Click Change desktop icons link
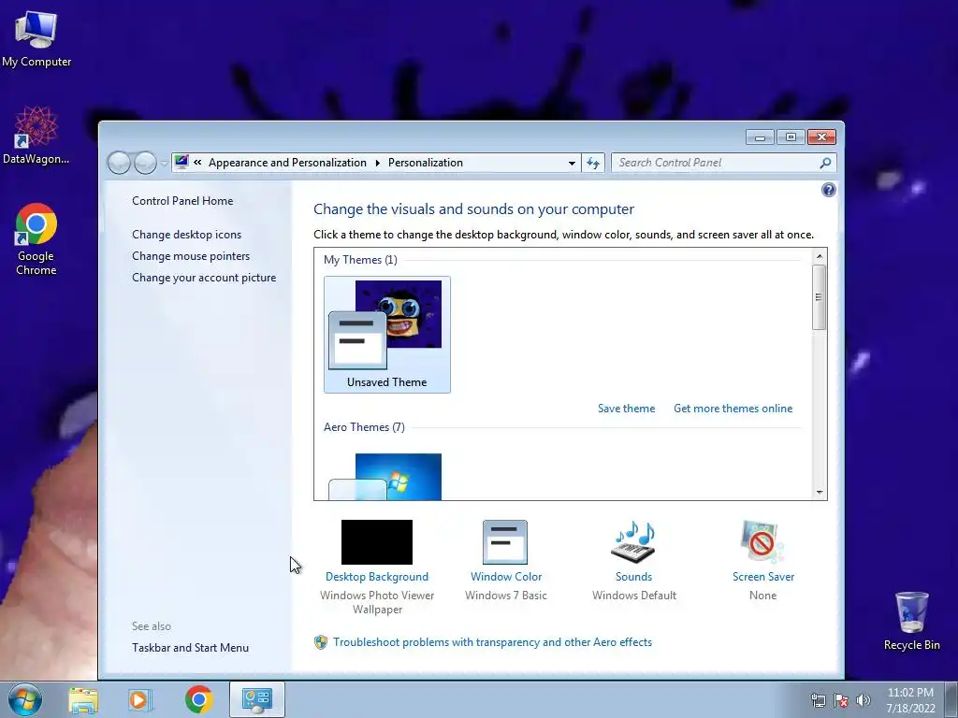 (x=186, y=235)
